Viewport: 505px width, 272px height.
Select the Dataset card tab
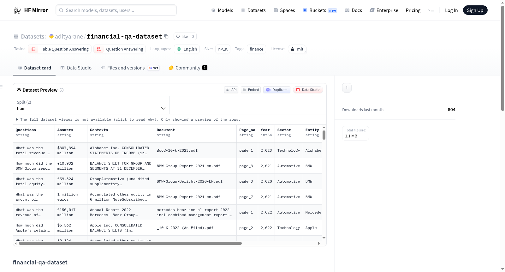(x=34, y=68)
